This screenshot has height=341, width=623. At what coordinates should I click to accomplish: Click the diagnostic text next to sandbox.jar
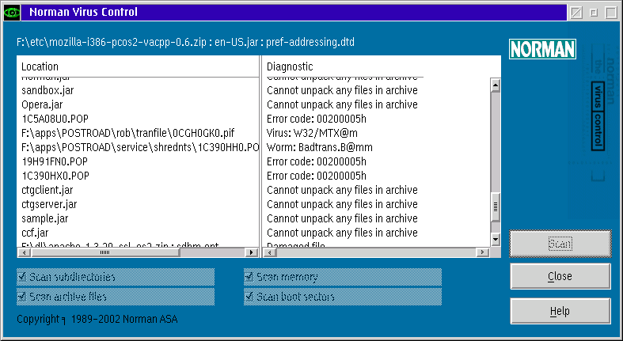(342, 90)
